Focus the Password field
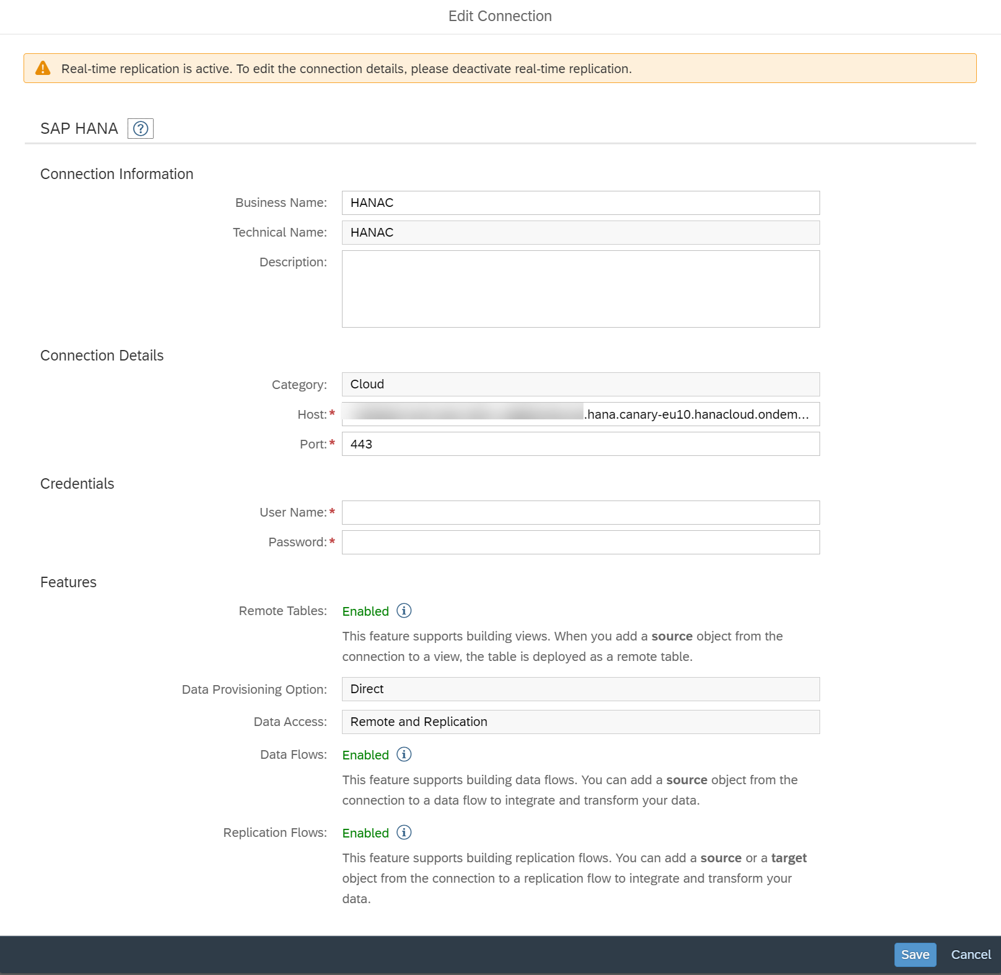 point(580,542)
